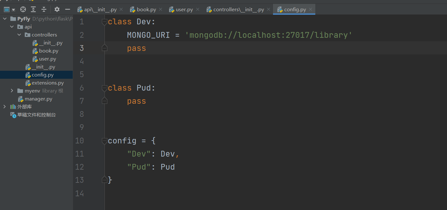Select the controllers folder in tree
The height and width of the screenshot is (210, 447).
[x=44, y=35]
